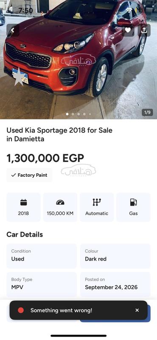This screenshot has height=340, width=157.
Task: Select the first photo pagination dot
Action: click(67, 114)
